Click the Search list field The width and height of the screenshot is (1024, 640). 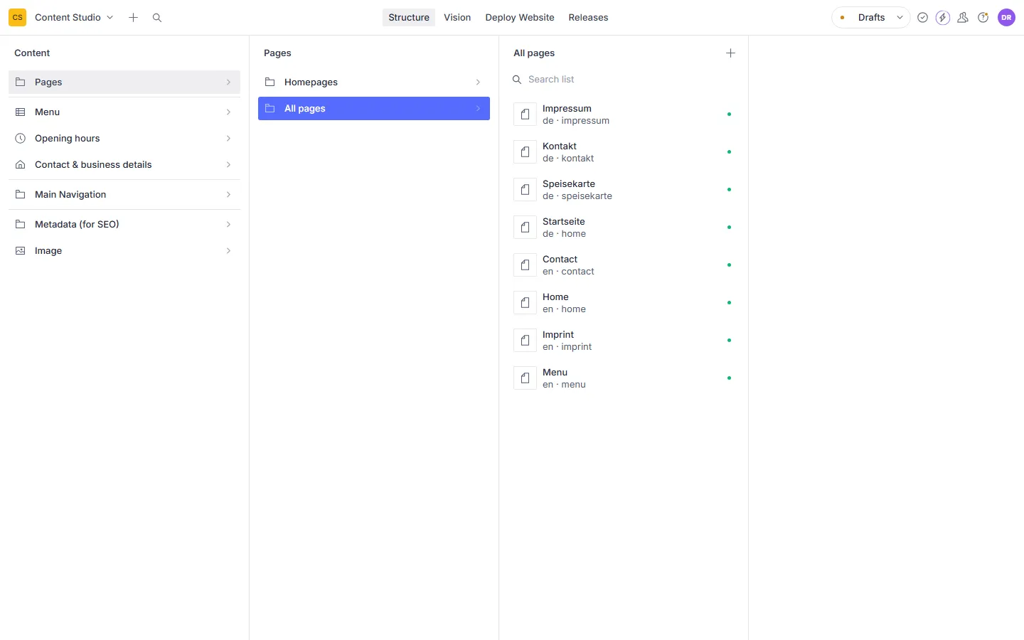click(624, 79)
